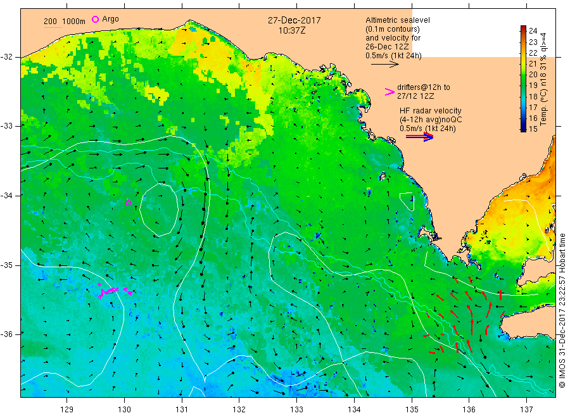Click the cyan 200m isobath legend line
Screen dimensions: 570x418
click(53, 27)
